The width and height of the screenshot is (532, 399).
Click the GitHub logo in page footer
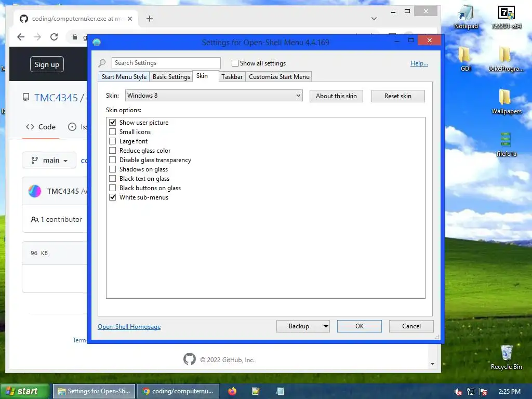click(x=190, y=359)
